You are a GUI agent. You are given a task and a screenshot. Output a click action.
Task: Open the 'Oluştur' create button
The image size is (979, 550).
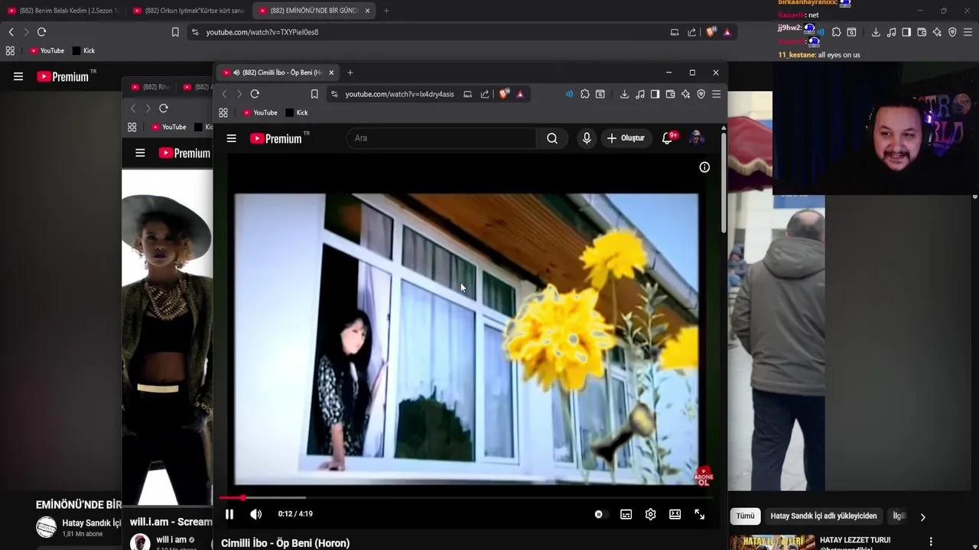626,138
